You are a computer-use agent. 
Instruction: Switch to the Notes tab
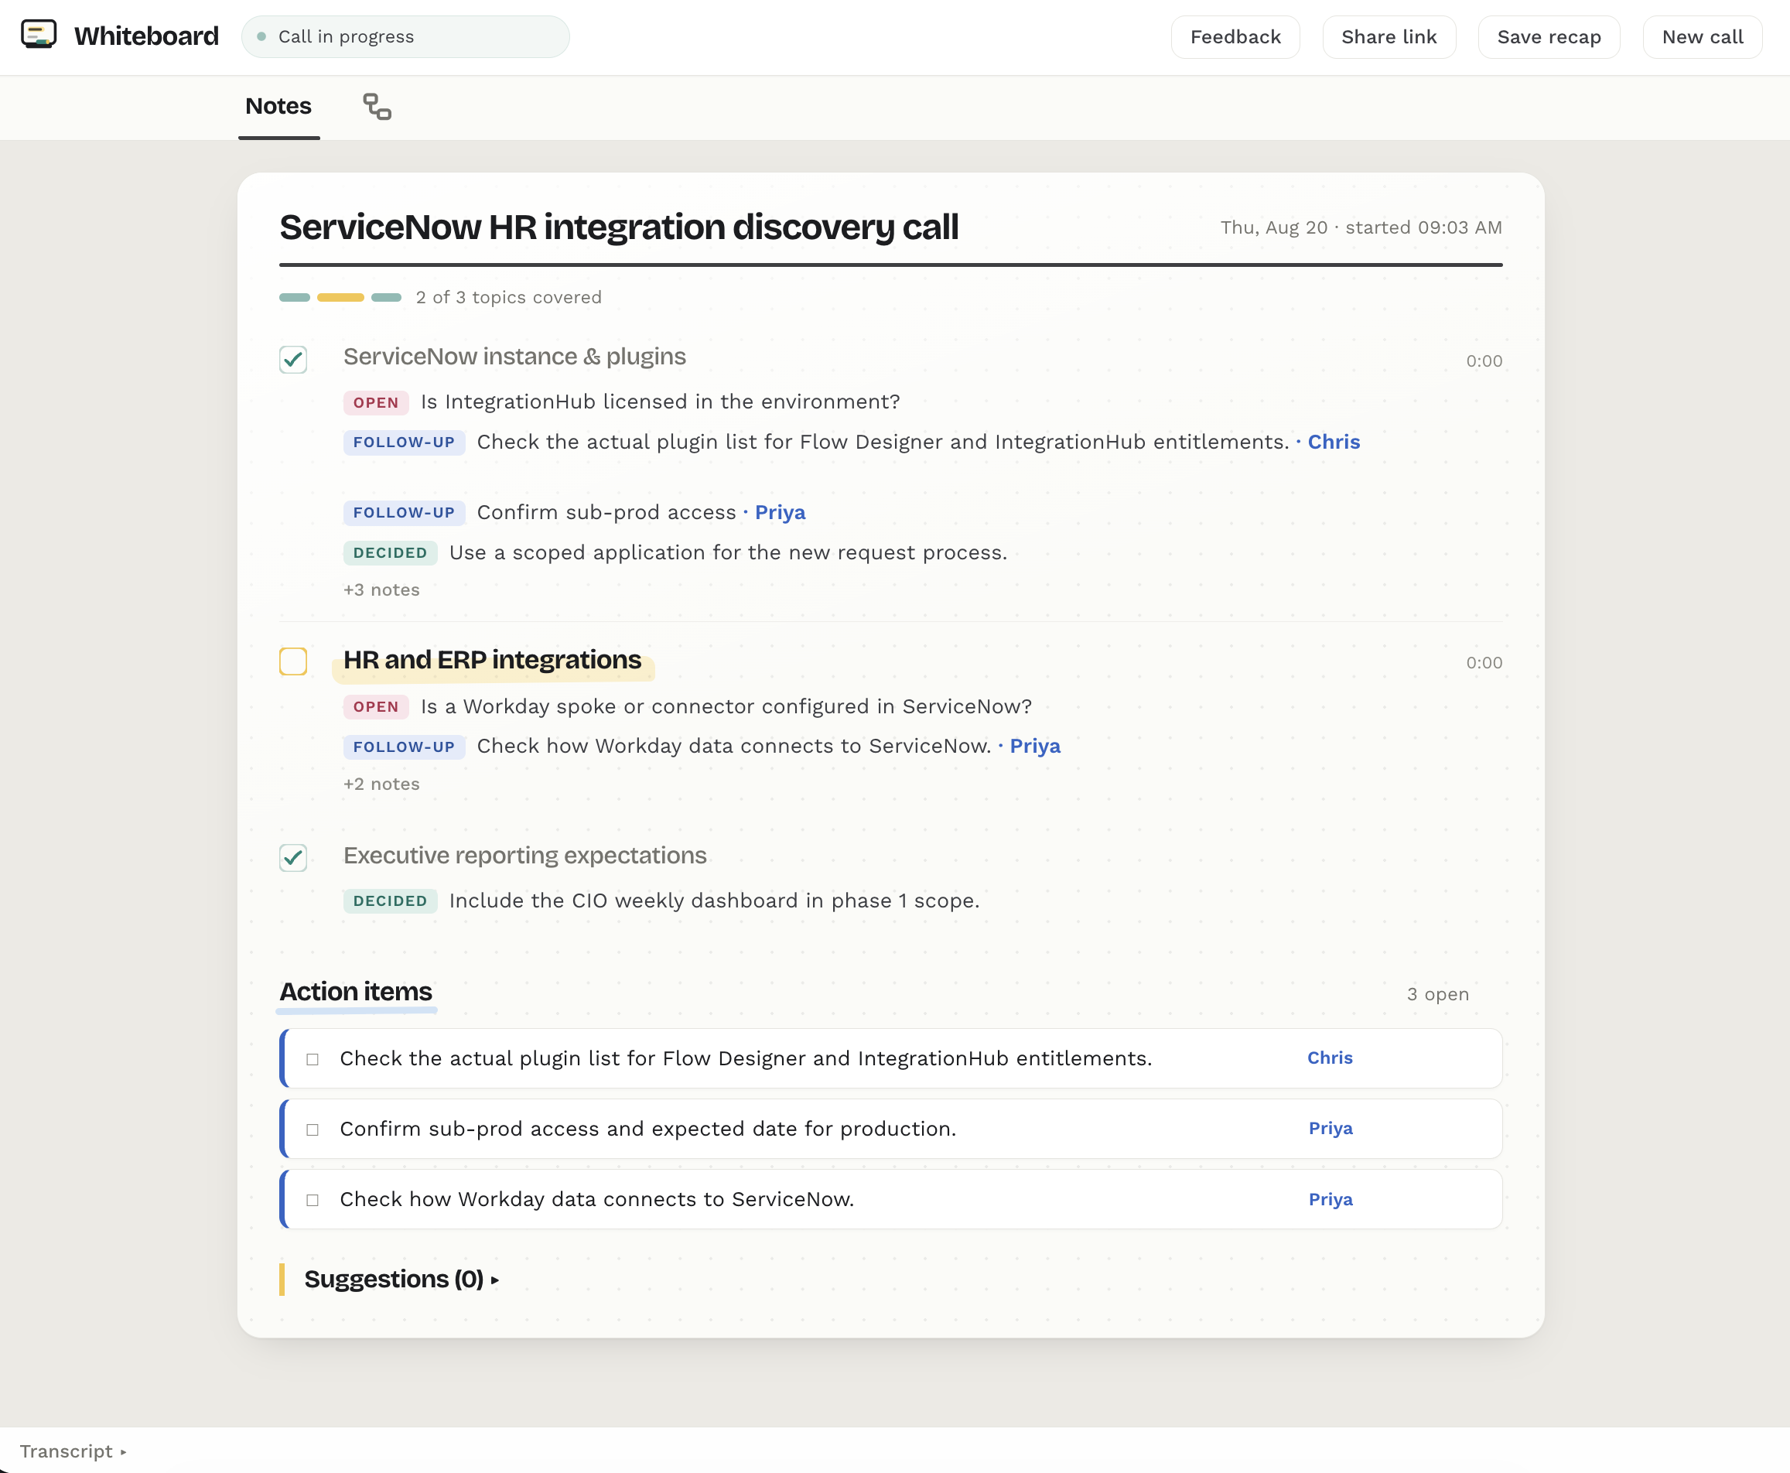tap(278, 106)
